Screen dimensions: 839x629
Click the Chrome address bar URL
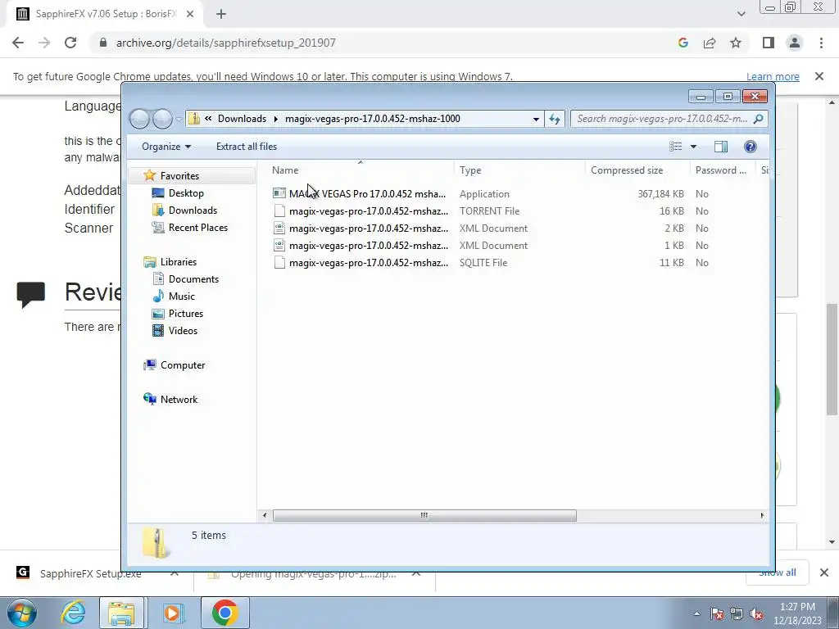[x=226, y=43]
